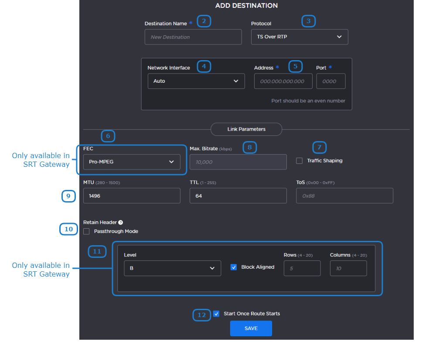Click callout marker number 2

(x=204, y=21)
